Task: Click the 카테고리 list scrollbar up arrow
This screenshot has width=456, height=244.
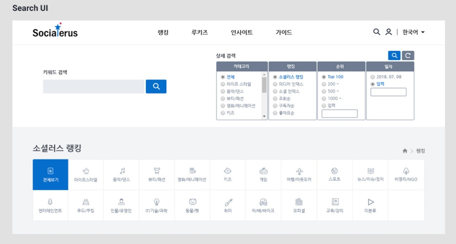Action: click(264, 74)
